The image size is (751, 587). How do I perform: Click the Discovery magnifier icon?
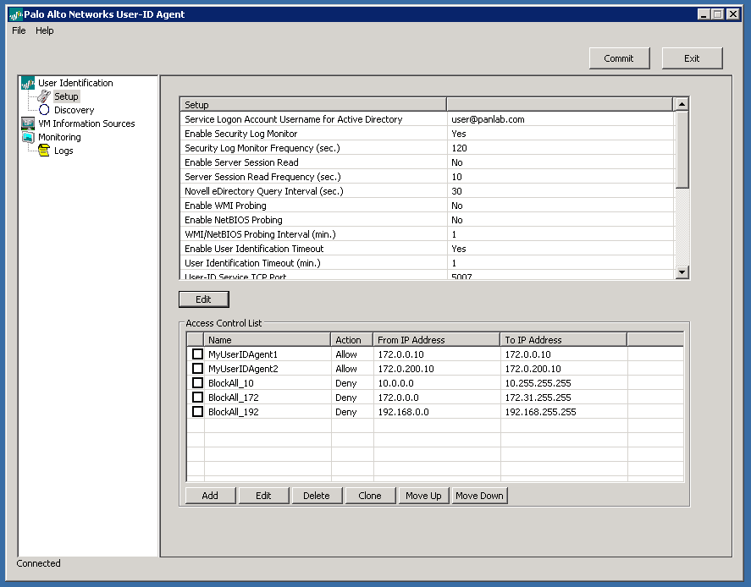44,110
